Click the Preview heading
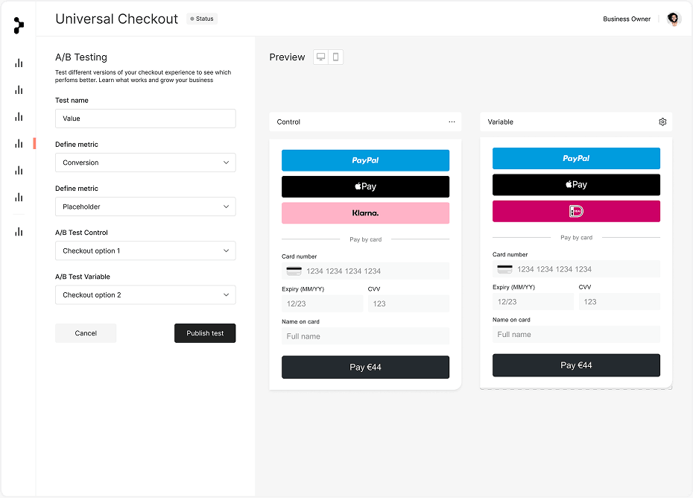The image size is (693, 498). (x=288, y=57)
